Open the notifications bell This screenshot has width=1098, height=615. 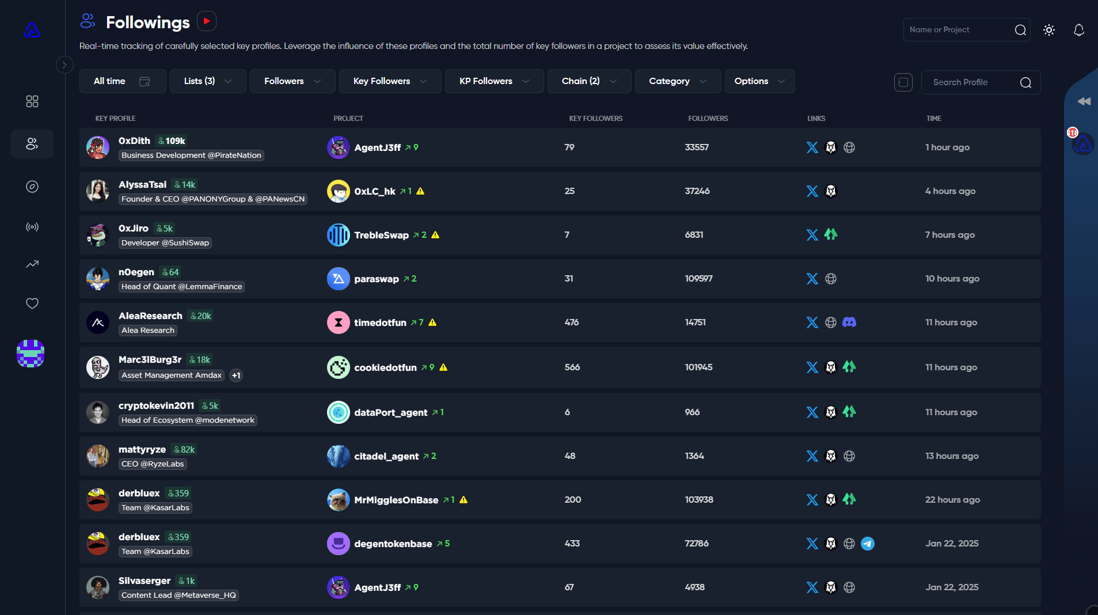coord(1078,30)
